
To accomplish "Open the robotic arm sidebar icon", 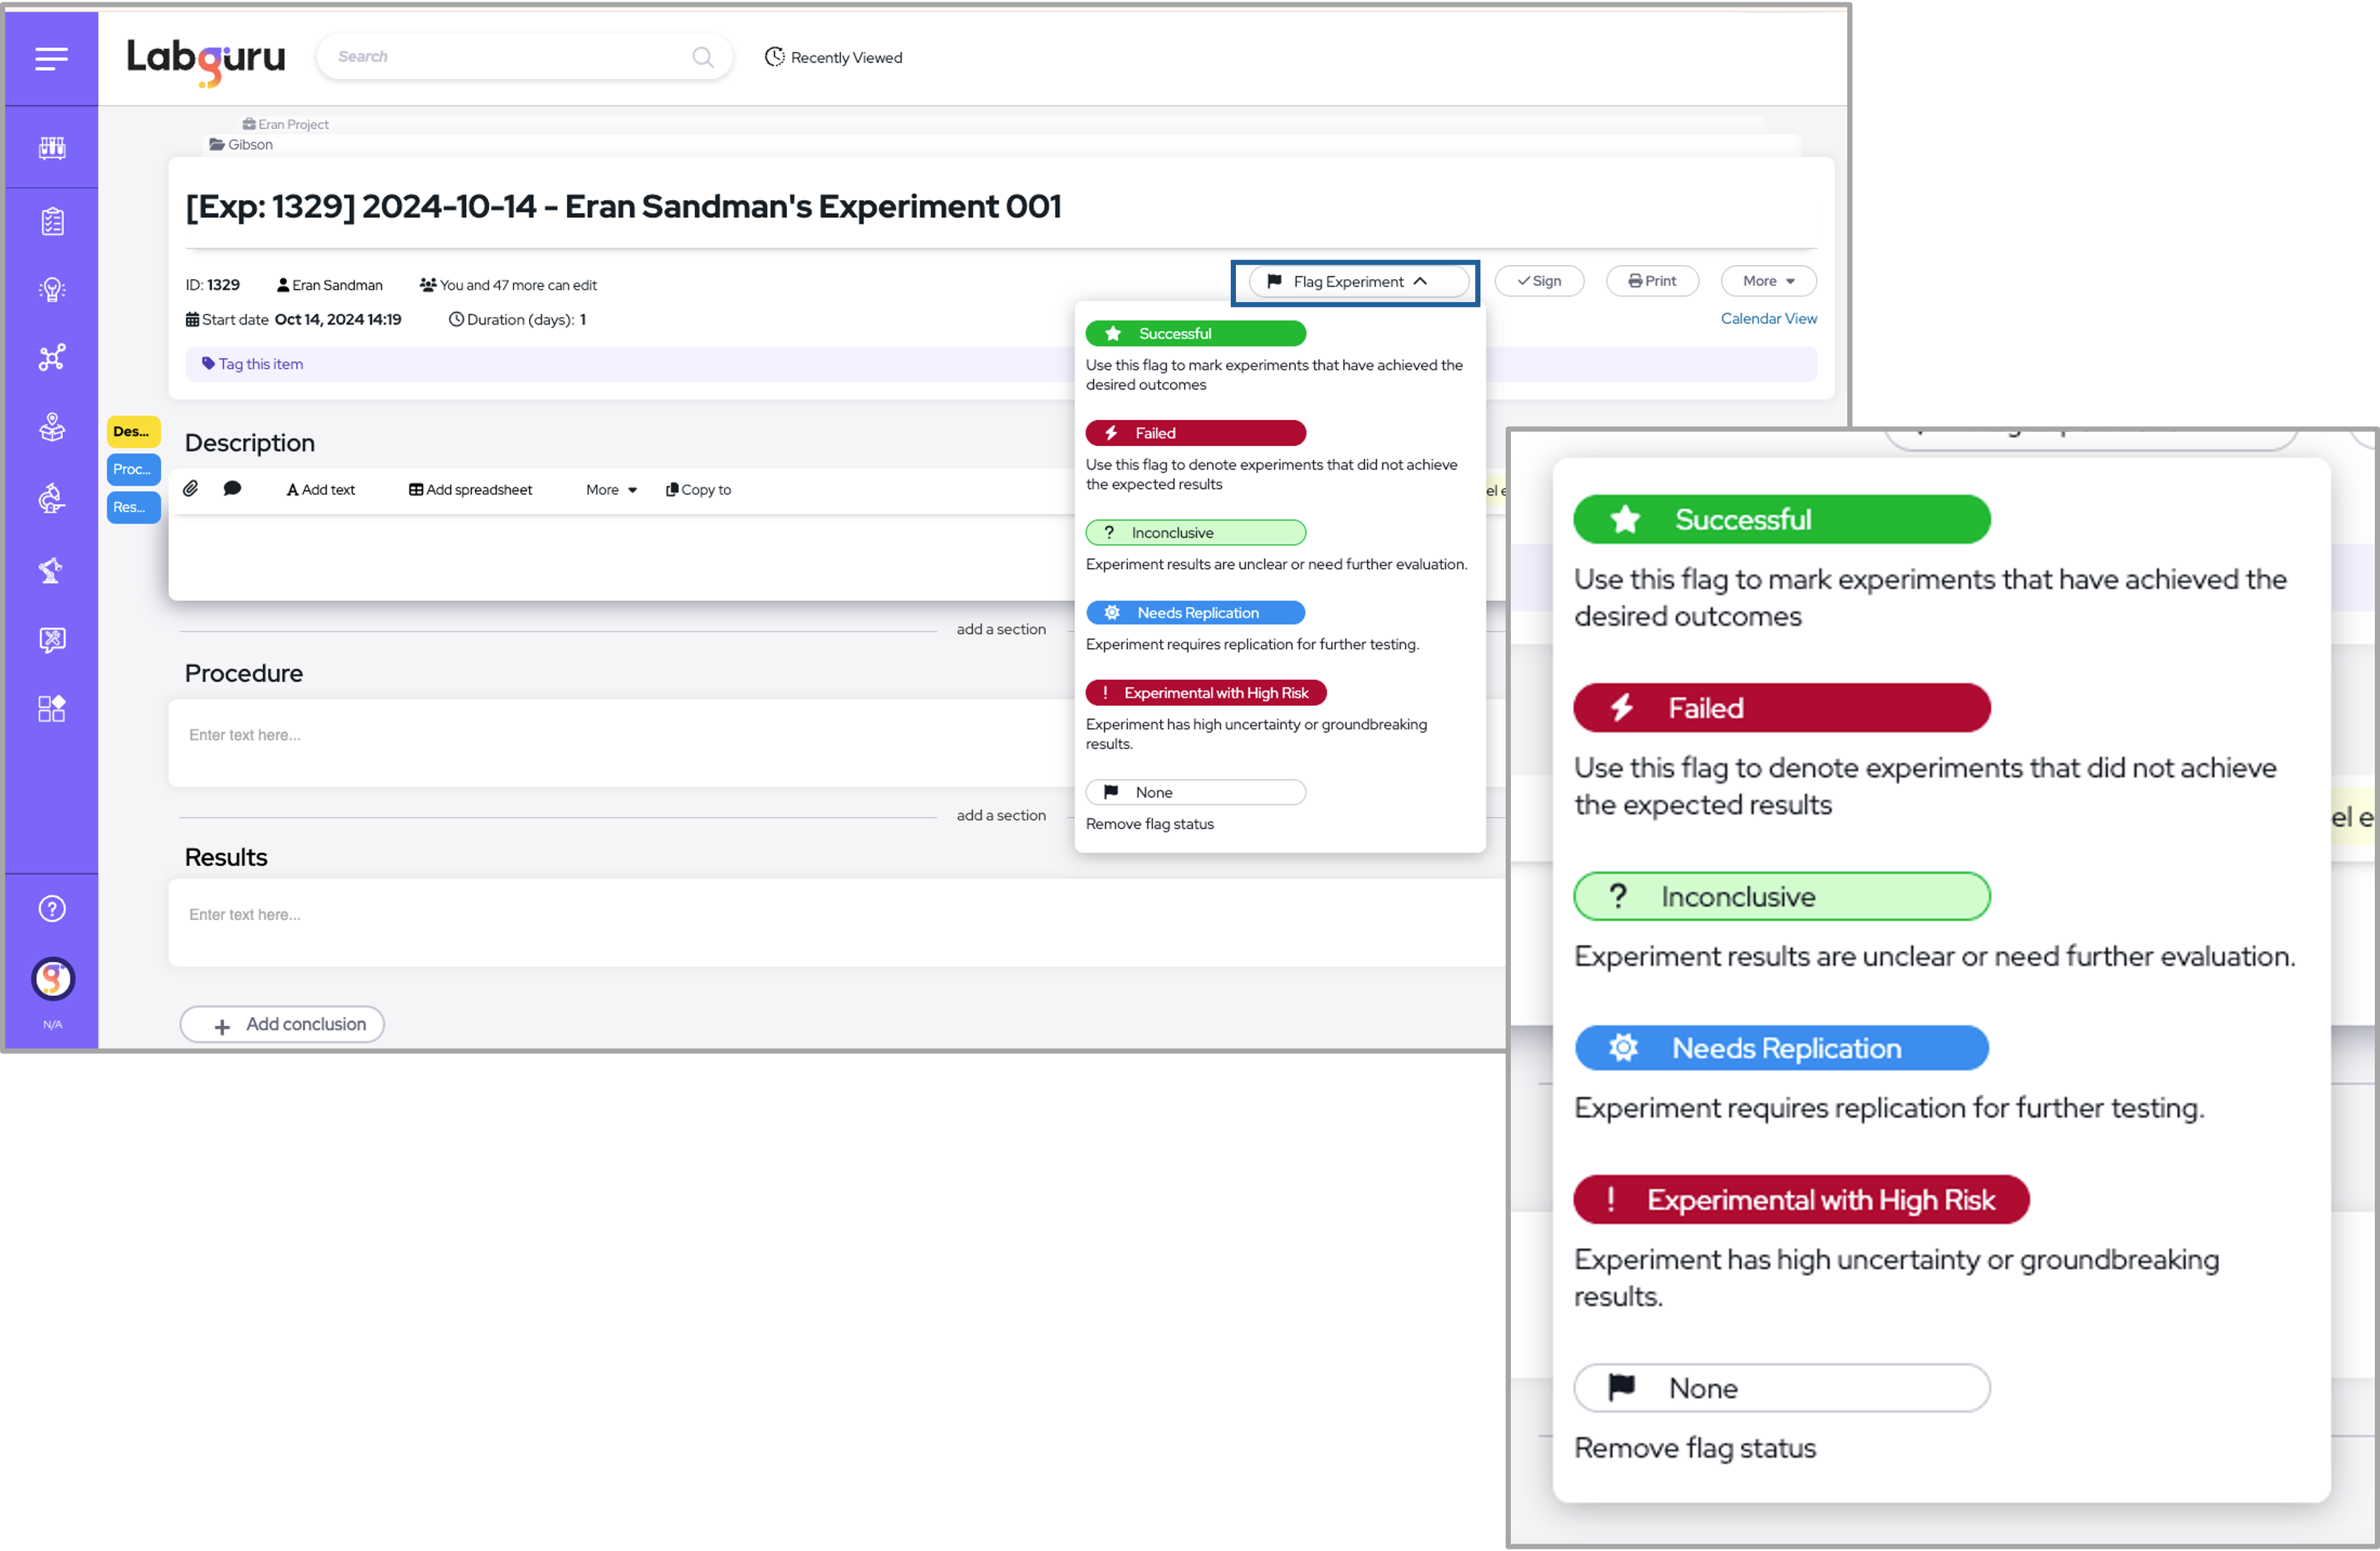I will click(x=52, y=570).
